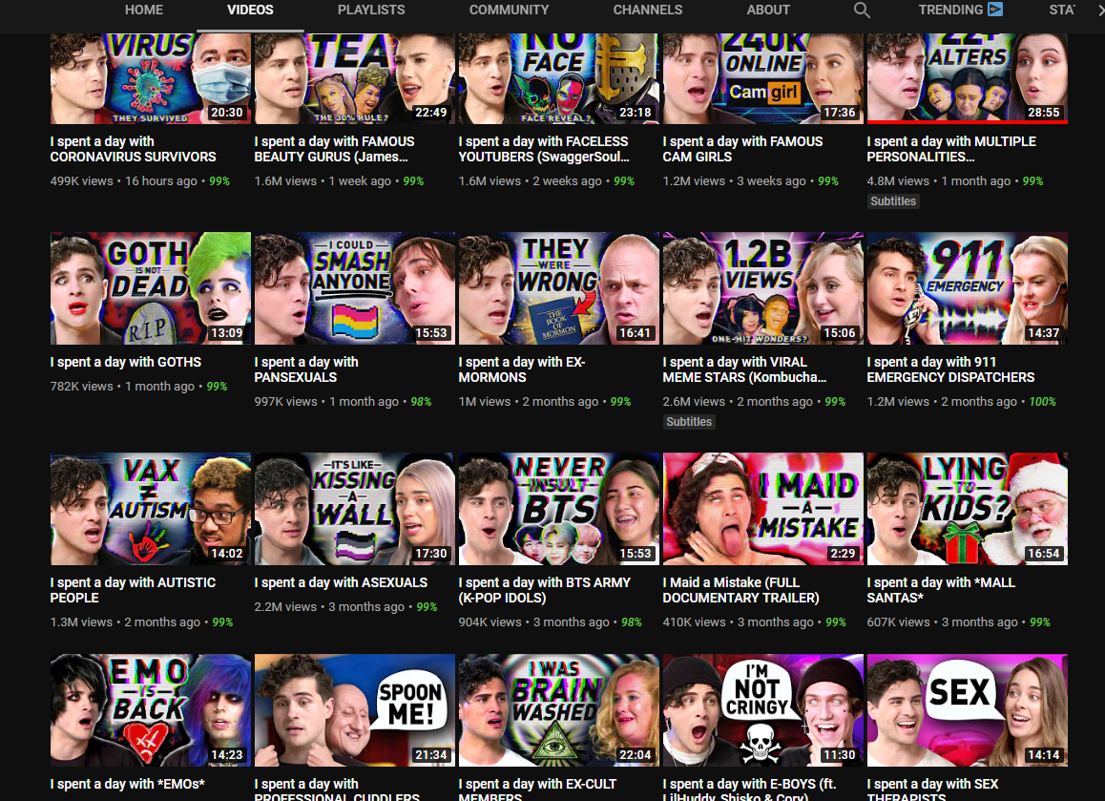The image size is (1105, 801).
Task: Click title 'I spent a day with AUTISTIC PEOPLE'
Action: pos(133,590)
